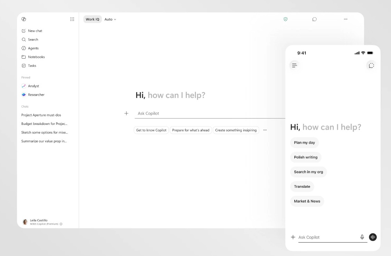391x256 pixels.
Task: Open the Sketch some options for mixe... chat
Action: [45, 132]
